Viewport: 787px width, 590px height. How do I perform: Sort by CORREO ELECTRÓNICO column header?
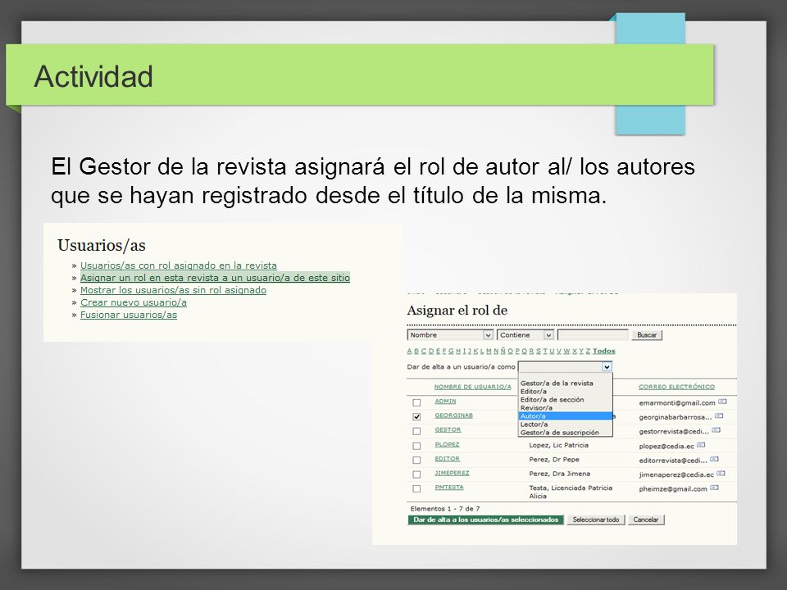[x=676, y=387]
